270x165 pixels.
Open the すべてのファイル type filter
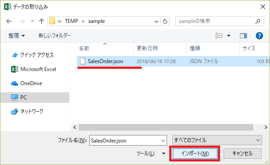click(x=217, y=140)
